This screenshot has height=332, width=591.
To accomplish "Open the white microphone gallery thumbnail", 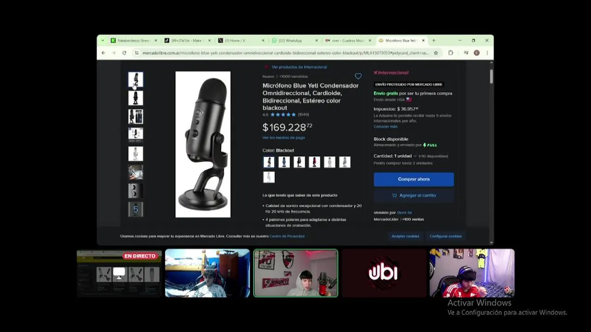I will tap(135, 154).
